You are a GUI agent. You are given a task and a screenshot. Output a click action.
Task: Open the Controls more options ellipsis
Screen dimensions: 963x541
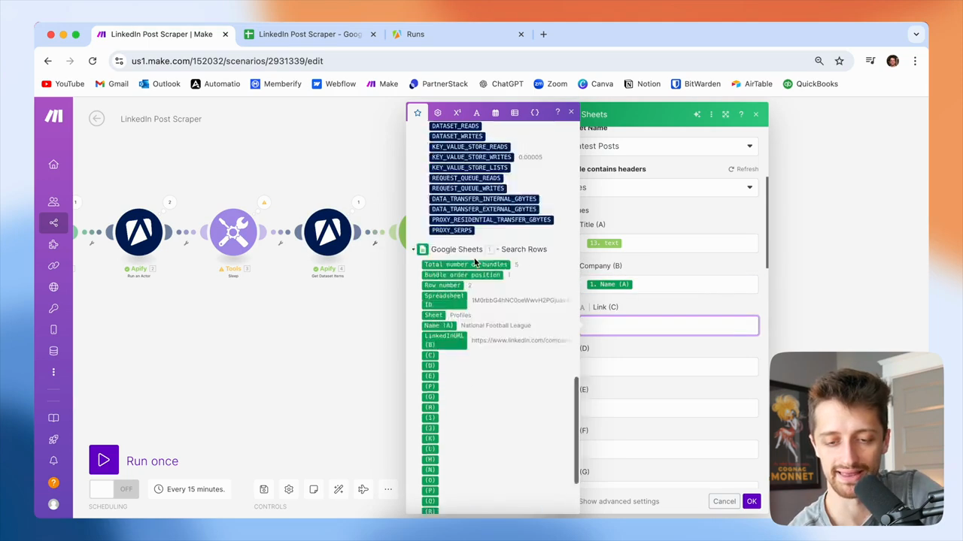coord(388,489)
